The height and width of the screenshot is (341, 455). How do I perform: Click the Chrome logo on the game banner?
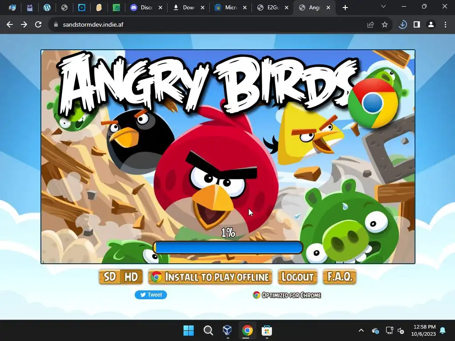[x=373, y=103]
